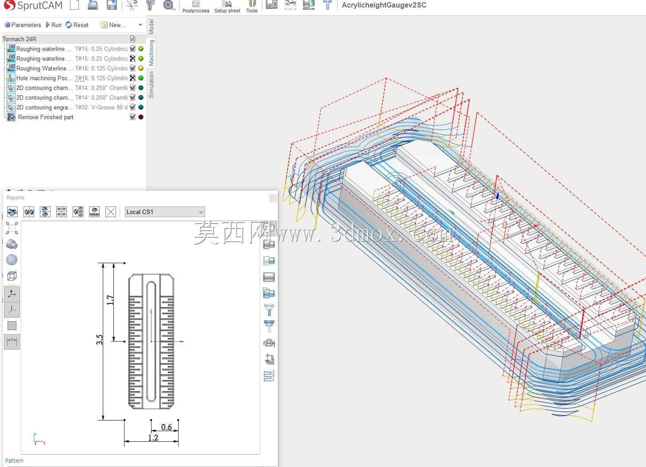Select two-view stacked layout in Reports
The height and width of the screenshot is (467, 646).
(45, 212)
